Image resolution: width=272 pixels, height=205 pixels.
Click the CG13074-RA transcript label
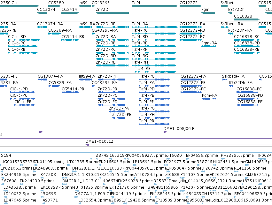[x=50, y=24]
